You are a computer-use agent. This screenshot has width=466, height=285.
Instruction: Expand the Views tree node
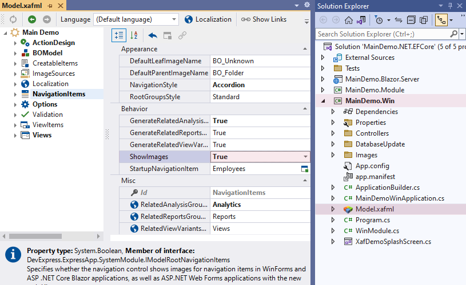click(x=15, y=136)
